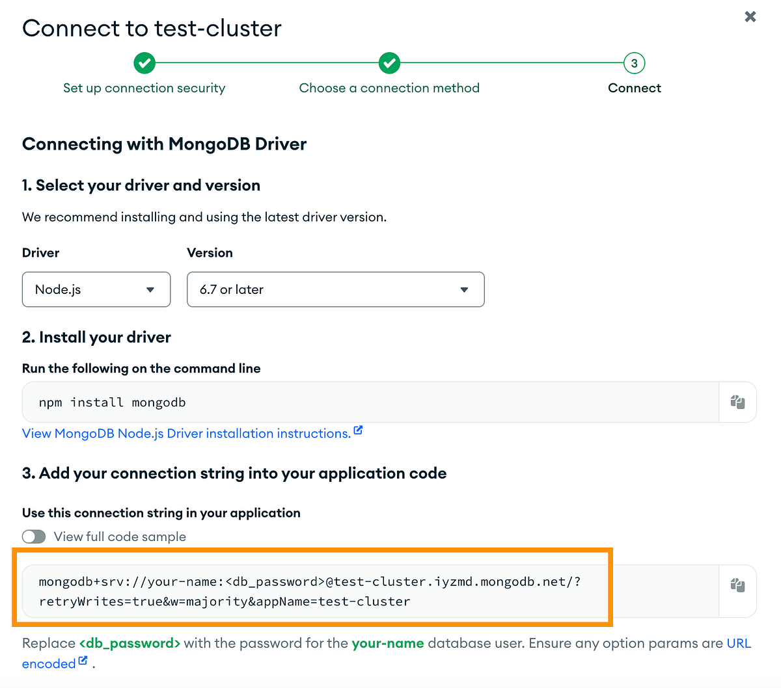781x688 pixels.
Task: Click the external link icon beside URL encoded
Action: [x=83, y=660]
